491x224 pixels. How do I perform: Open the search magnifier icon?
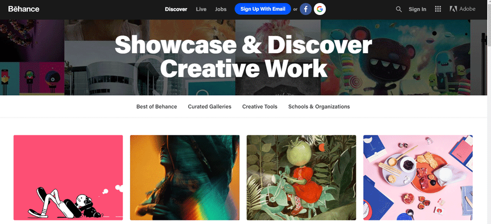pos(398,9)
